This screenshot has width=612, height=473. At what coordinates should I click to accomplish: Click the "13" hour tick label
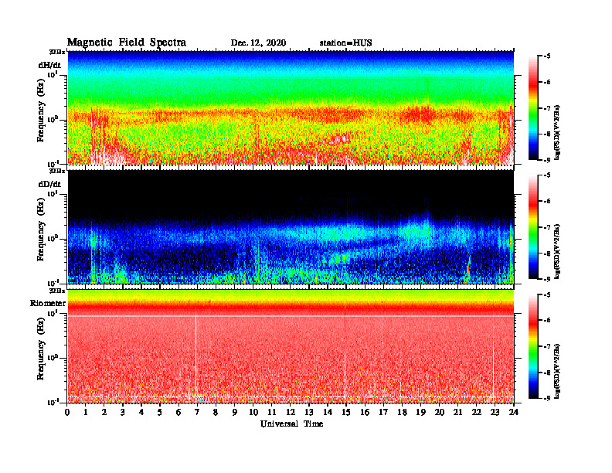pyautogui.click(x=309, y=413)
